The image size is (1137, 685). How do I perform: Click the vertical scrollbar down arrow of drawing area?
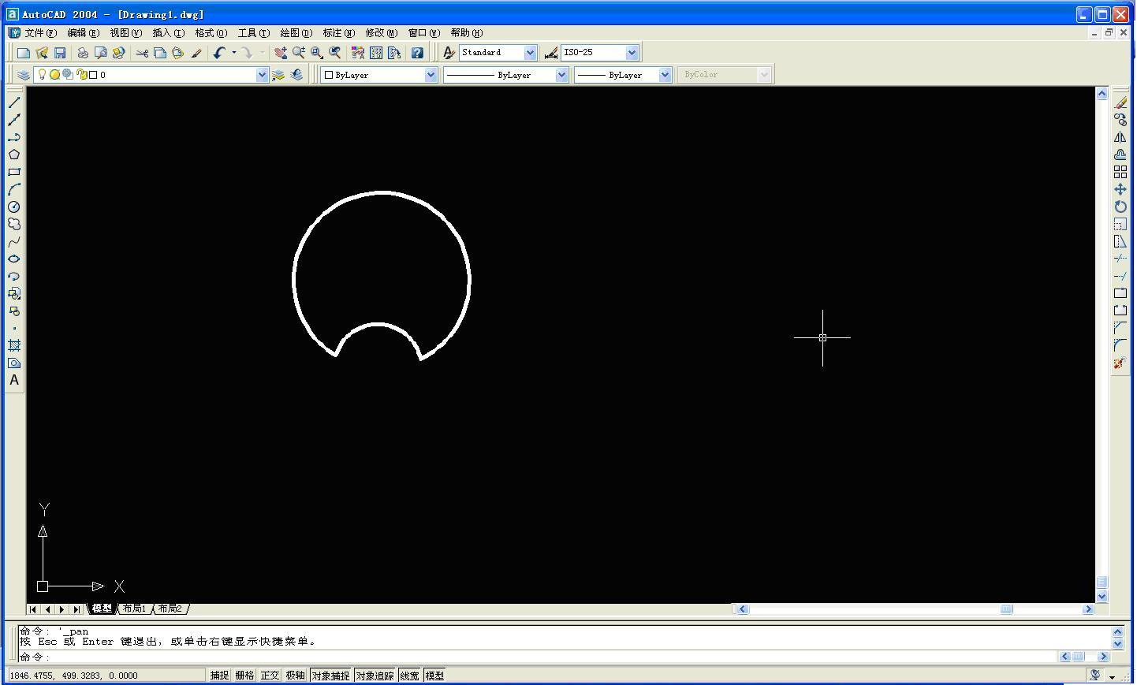1102,597
